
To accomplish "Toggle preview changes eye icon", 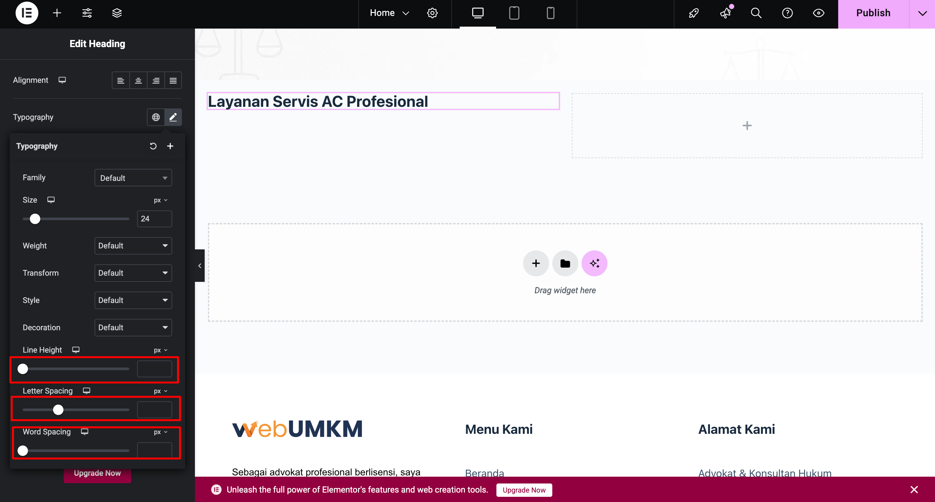I will (818, 13).
